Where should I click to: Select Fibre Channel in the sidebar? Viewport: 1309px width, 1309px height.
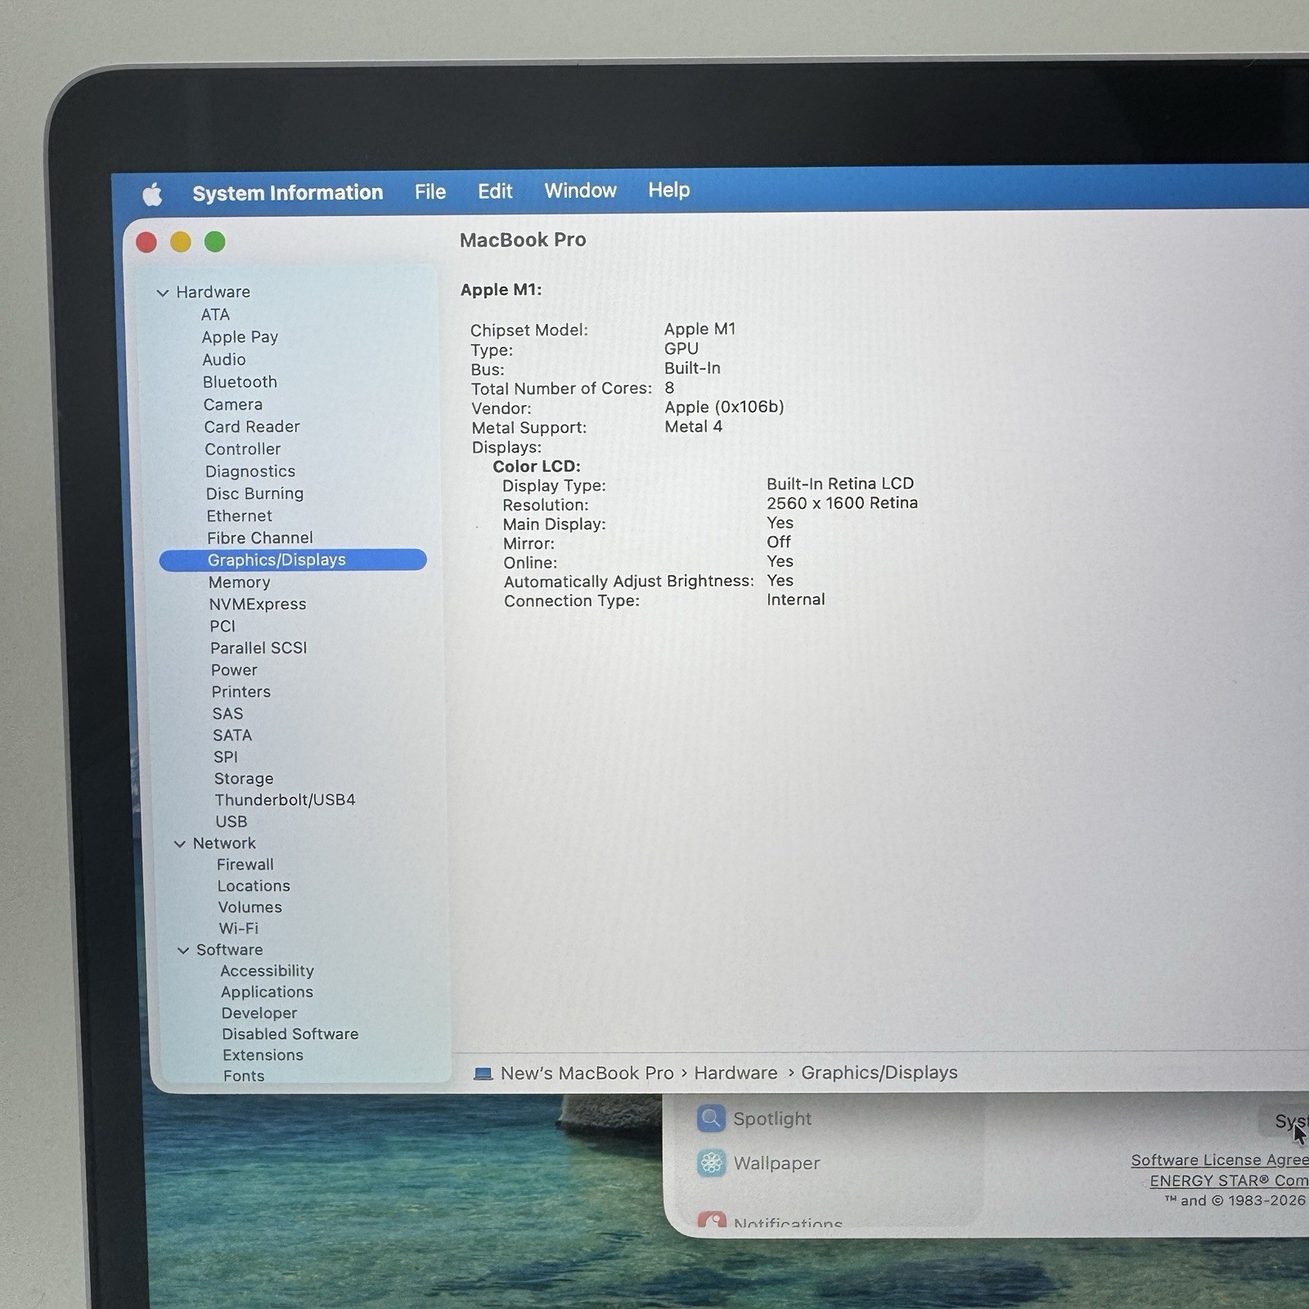click(x=260, y=538)
